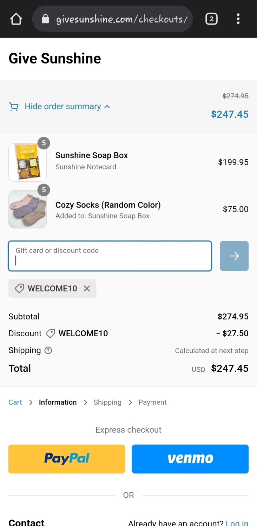257x526 pixels.
Task: Click Hide order summary link
Action: click(62, 107)
